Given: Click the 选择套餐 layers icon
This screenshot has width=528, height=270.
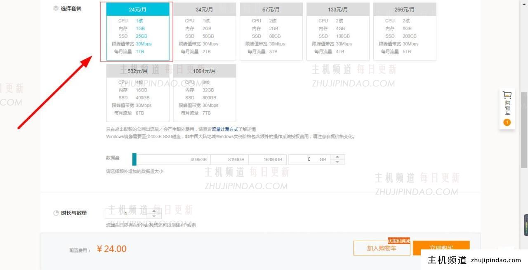Looking at the screenshot, I should click(x=56, y=8).
